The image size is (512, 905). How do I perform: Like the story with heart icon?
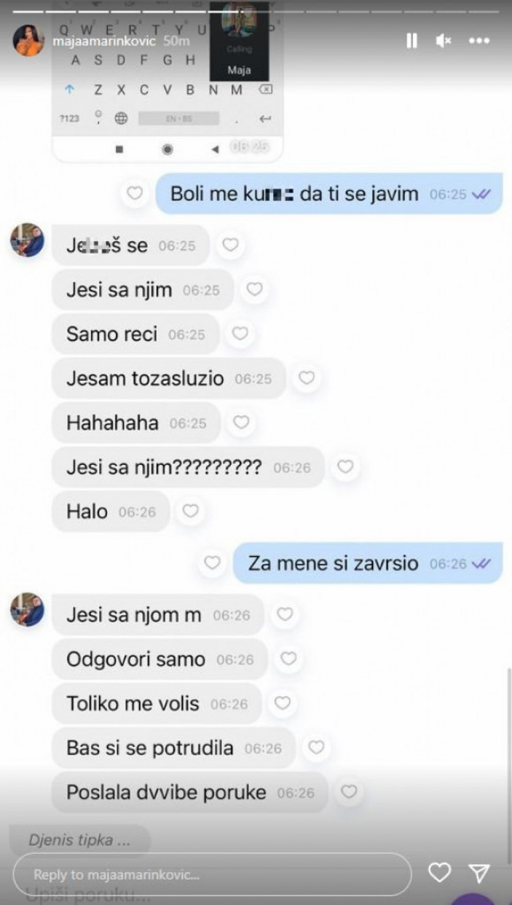[440, 872]
